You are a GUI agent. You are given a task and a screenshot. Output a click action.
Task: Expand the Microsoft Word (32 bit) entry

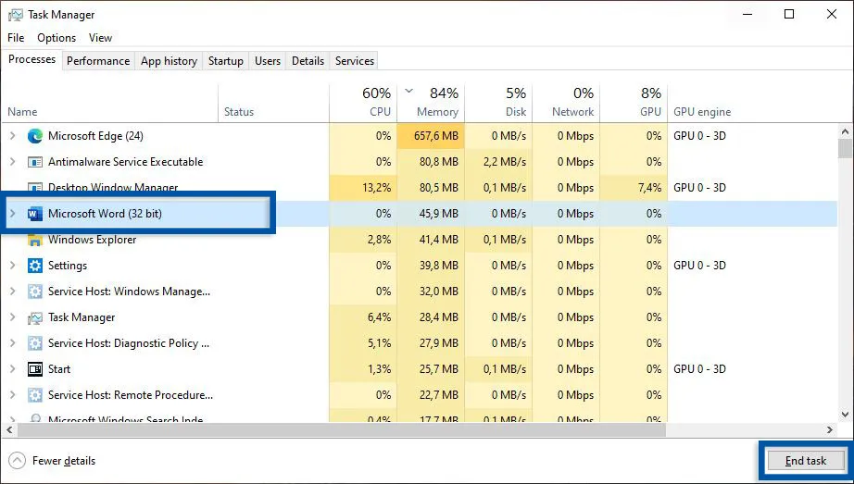click(13, 214)
